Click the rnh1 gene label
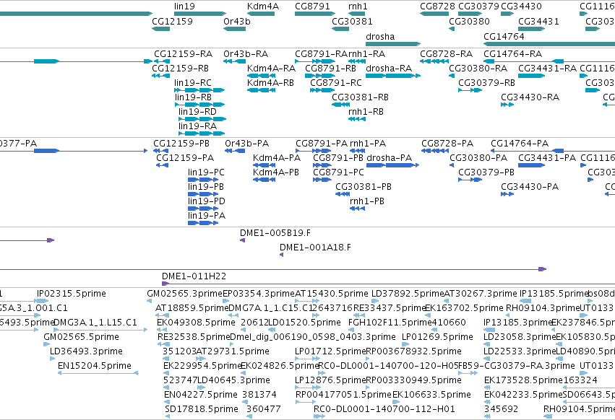 coord(358,6)
